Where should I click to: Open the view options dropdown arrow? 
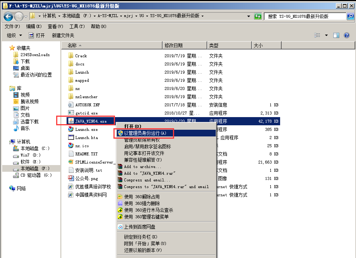[326, 35]
